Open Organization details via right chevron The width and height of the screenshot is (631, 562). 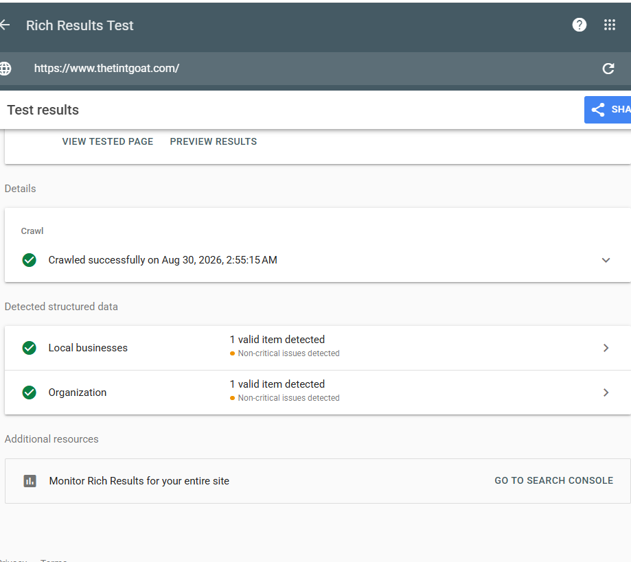point(606,393)
